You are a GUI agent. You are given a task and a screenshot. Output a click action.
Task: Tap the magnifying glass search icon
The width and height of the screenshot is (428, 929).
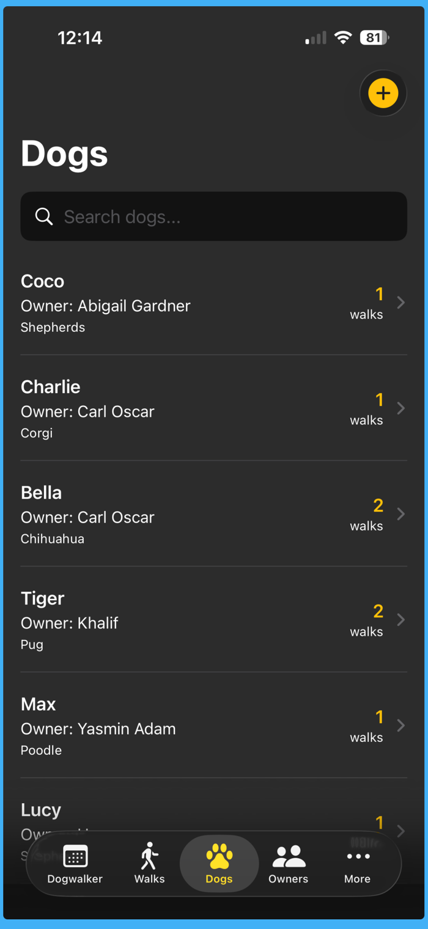44,216
